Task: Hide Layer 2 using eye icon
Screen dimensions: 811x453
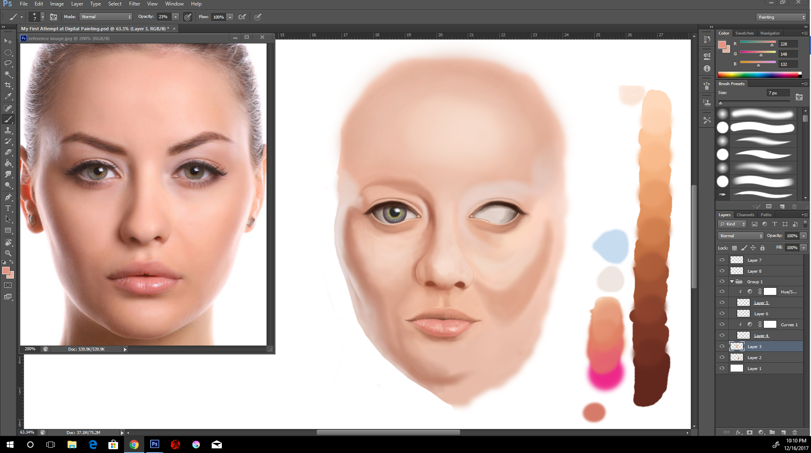Action: pos(722,357)
